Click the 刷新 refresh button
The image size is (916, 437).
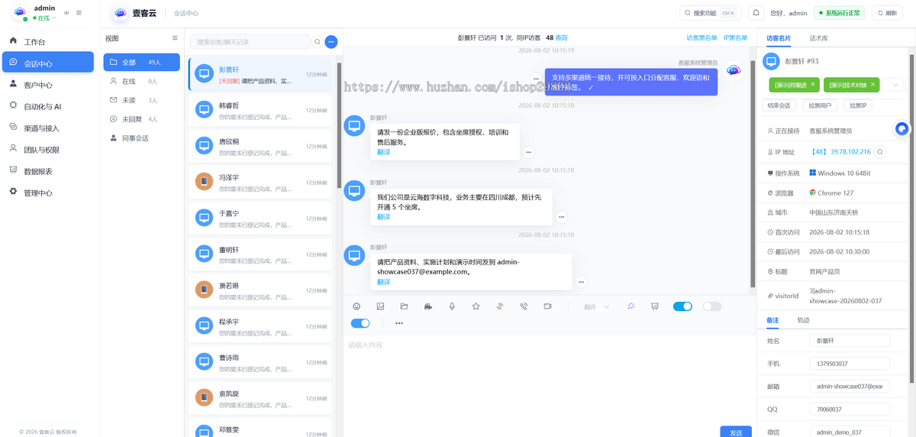click(887, 13)
